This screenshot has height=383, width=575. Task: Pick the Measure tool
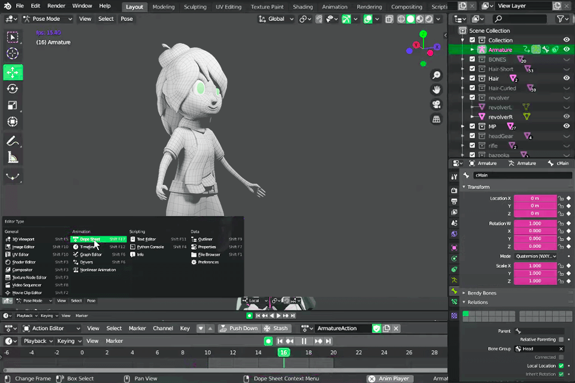tap(12, 158)
